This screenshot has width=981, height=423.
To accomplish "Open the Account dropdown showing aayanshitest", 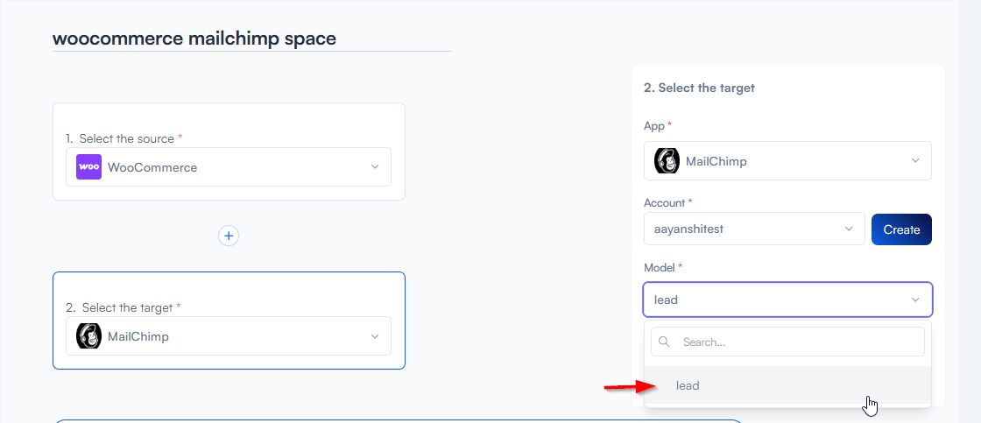I will click(x=753, y=229).
